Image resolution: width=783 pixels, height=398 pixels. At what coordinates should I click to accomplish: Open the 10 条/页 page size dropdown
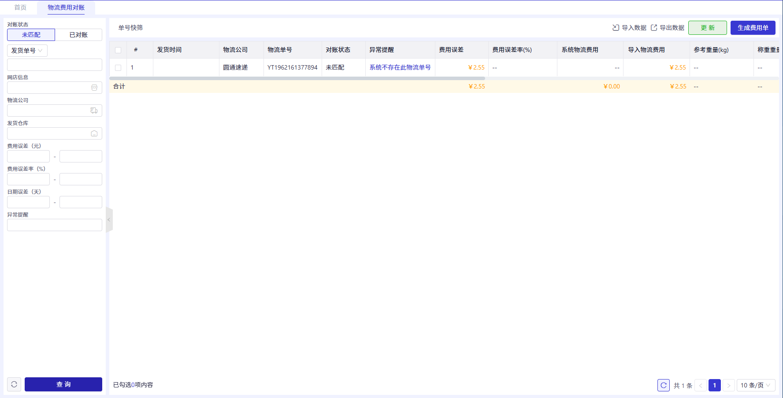(x=756, y=385)
